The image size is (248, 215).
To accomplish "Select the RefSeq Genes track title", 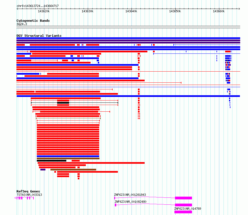I will (x=28, y=191).
